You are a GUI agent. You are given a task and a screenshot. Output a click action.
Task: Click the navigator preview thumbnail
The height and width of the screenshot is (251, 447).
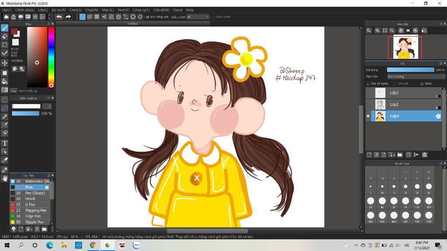(405, 47)
